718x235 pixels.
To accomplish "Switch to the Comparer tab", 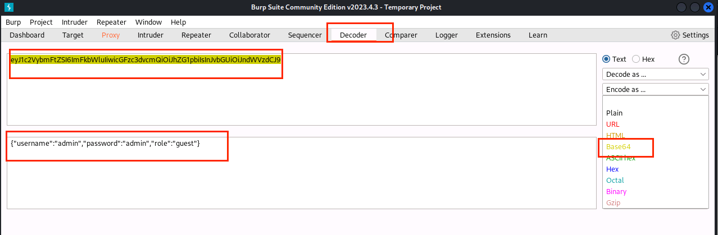I will (401, 35).
